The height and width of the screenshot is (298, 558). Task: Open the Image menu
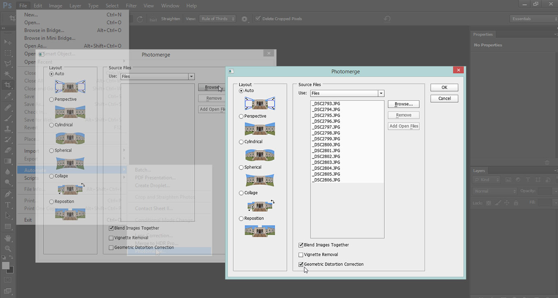click(x=56, y=6)
